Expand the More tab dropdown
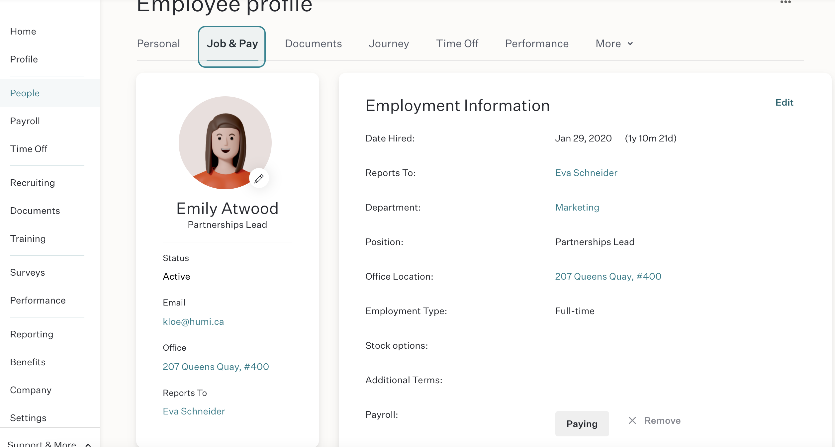The image size is (835, 447). [x=614, y=44]
